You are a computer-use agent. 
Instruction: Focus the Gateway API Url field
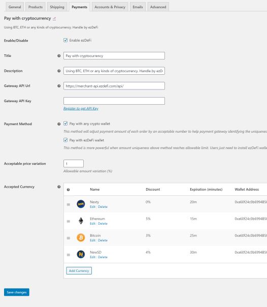coord(114,86)
